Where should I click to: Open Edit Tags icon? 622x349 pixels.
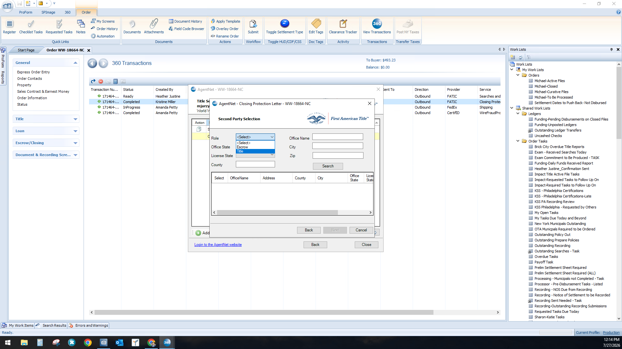(316, 26)
